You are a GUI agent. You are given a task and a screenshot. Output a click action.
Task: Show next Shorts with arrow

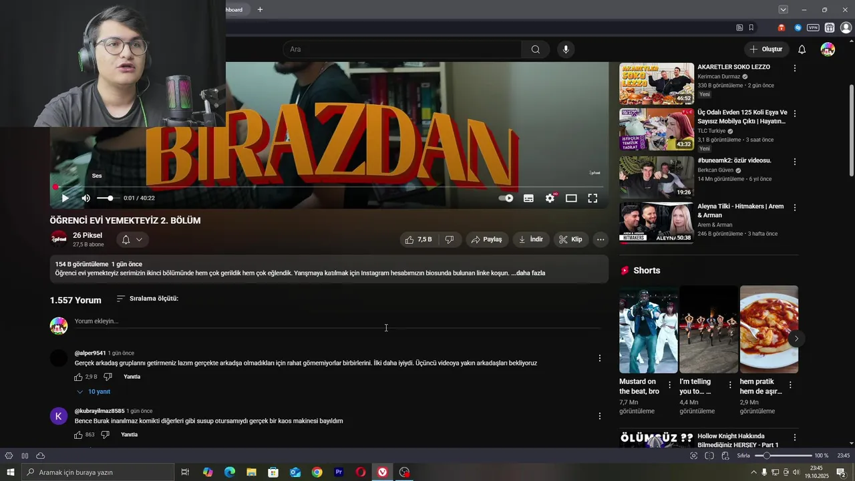pos(796,339)
